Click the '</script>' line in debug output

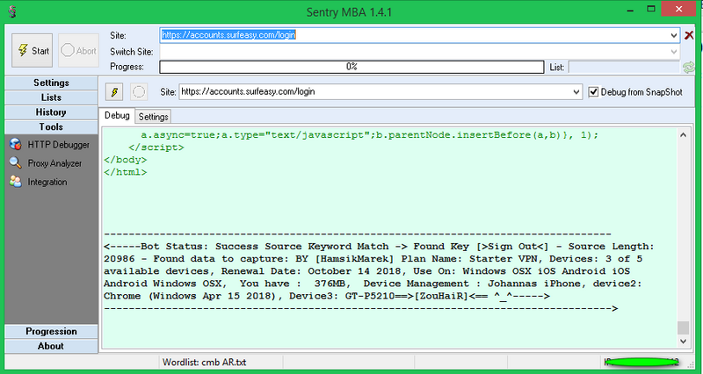point(156,147)
